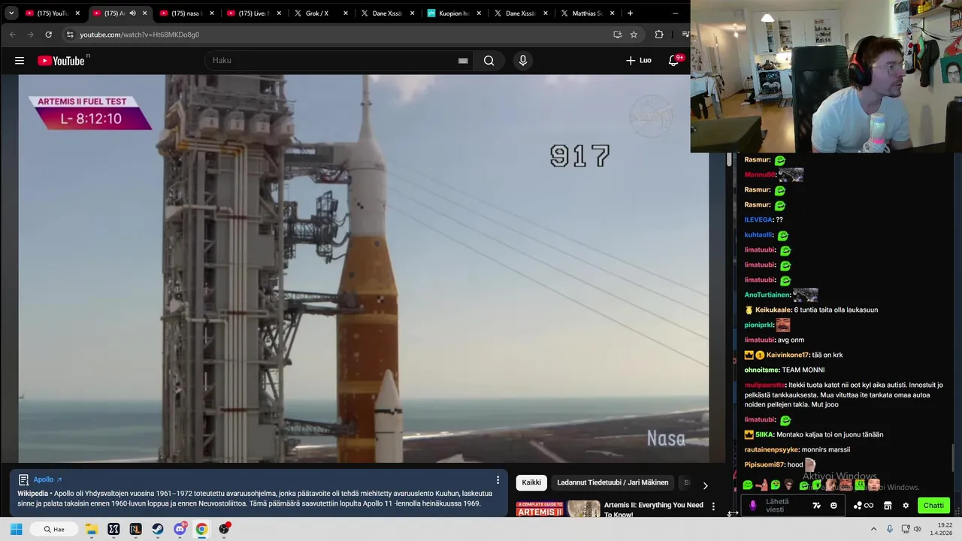Switch to the Matthias tab

point(588,13)
